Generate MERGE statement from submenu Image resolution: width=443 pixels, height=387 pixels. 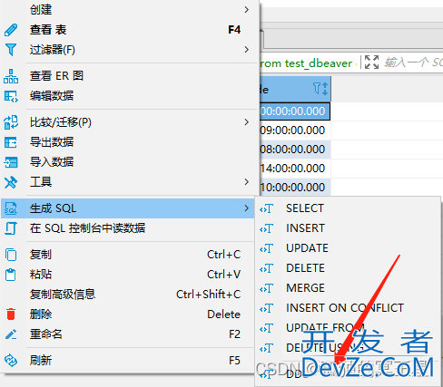(348, 288)
